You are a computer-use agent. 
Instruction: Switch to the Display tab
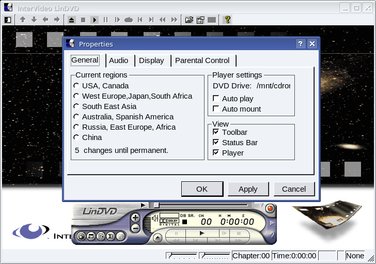click(151, 60)
